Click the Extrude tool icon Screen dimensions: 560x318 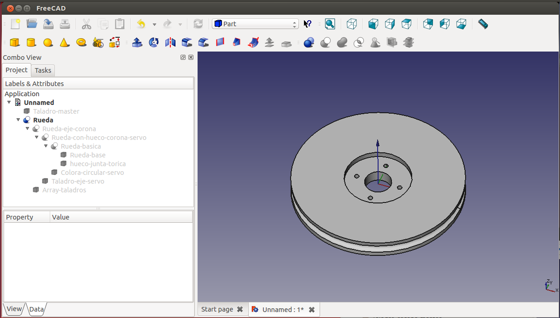[x=137, y=43]
